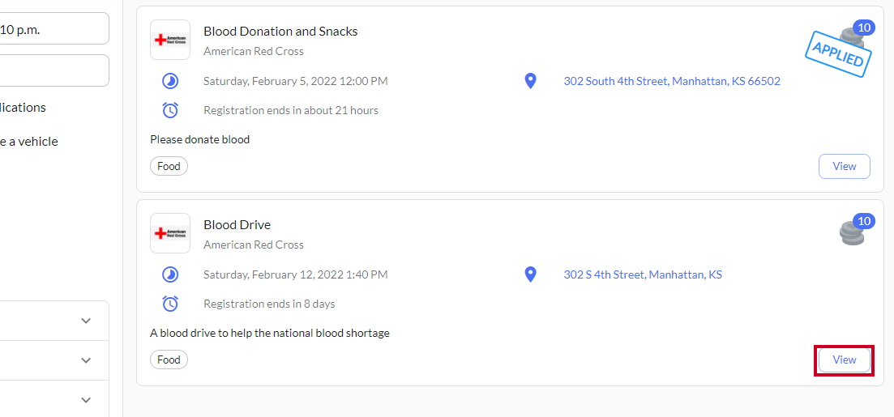Image resolution: width=894 pixels, height=417 pixels.
Task: Click the date clock icon beside February 5
Action: [170, 82]
